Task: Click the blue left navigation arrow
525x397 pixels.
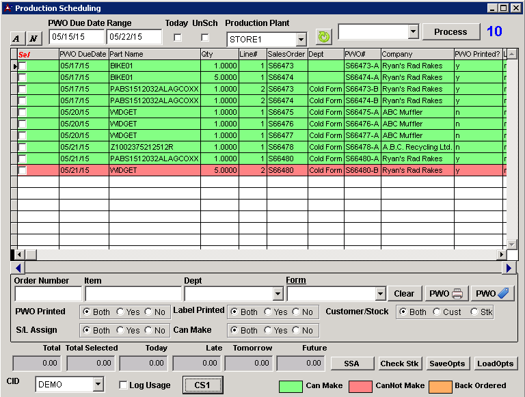Action: pos(18,268)
